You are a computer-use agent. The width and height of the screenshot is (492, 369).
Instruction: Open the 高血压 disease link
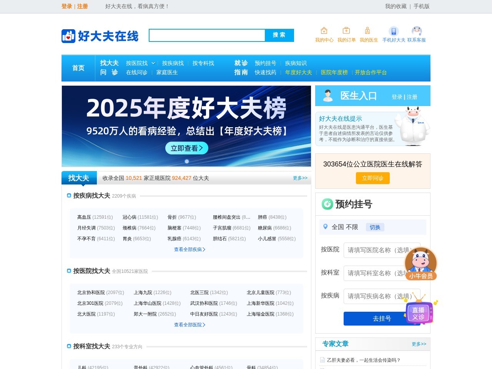point(84,217)
